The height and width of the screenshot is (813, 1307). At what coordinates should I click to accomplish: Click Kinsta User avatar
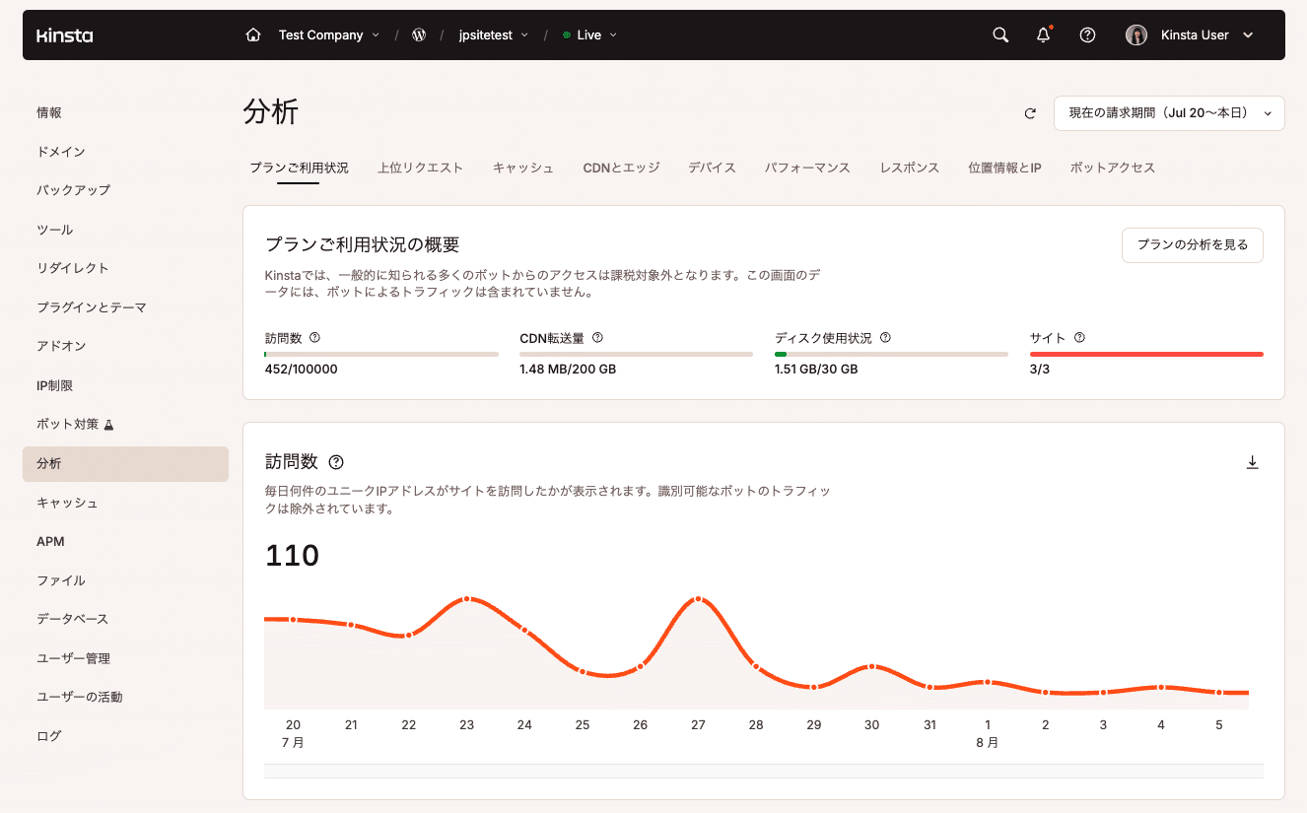1136,34
